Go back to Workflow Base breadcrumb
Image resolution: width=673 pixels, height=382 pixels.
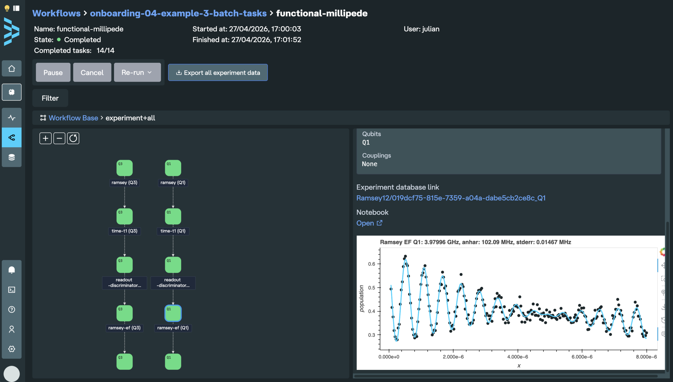[x=73, y=118]
